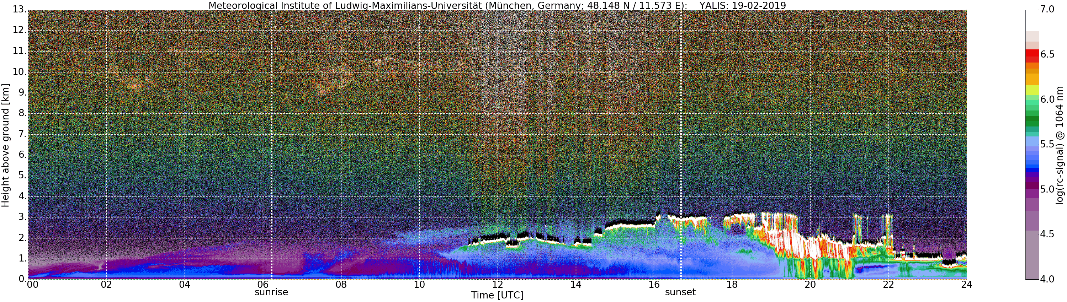Click the height axis tick label '4.'
Image resolution: width=1067 pixels, height=302 pixels.
pos(22,196)
